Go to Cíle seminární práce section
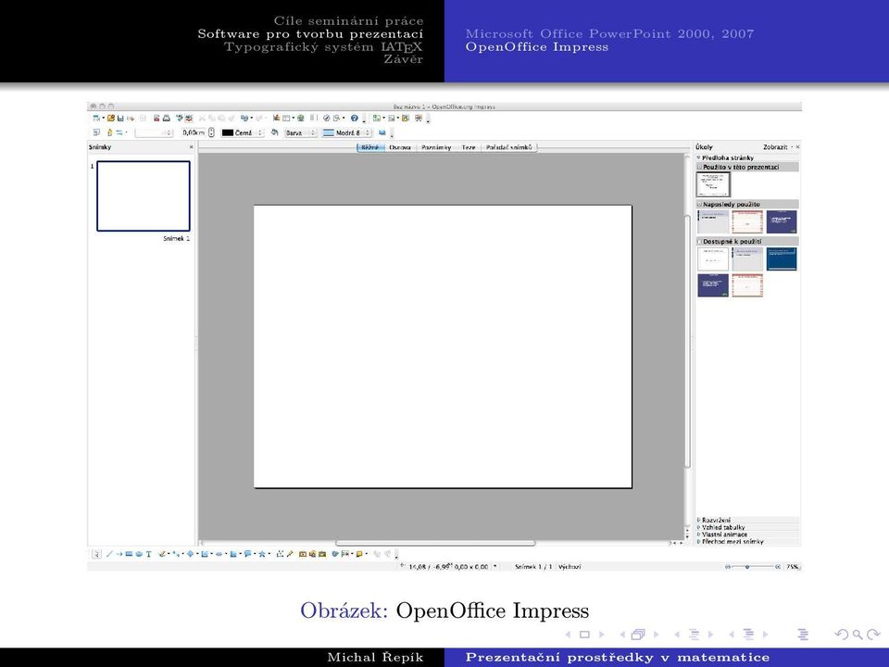Viewport: 889px width, 667px height. (x=349, y=21)
